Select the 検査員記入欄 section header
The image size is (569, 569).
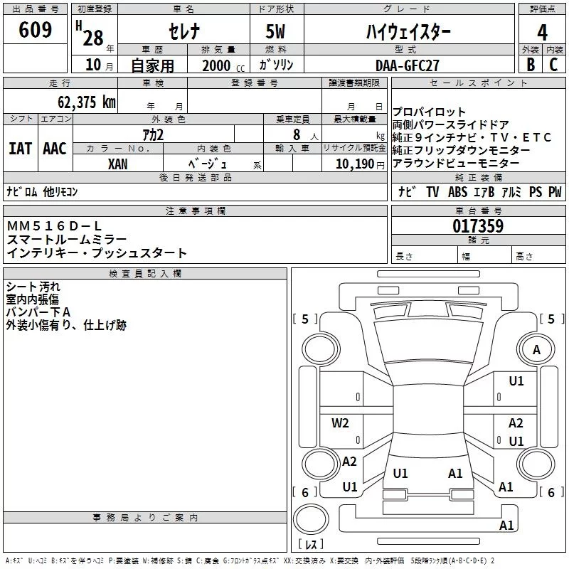(x=145, y=274)
